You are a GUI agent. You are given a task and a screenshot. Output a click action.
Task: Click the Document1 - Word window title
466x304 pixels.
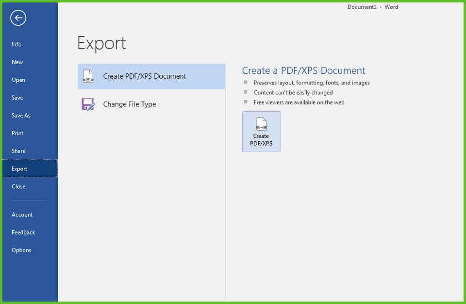point(372,7)
